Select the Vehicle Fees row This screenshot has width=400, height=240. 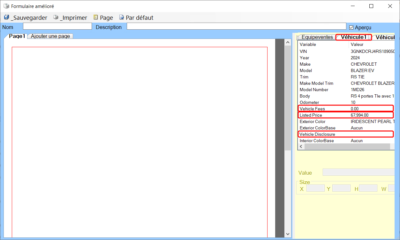coord(345,109)
